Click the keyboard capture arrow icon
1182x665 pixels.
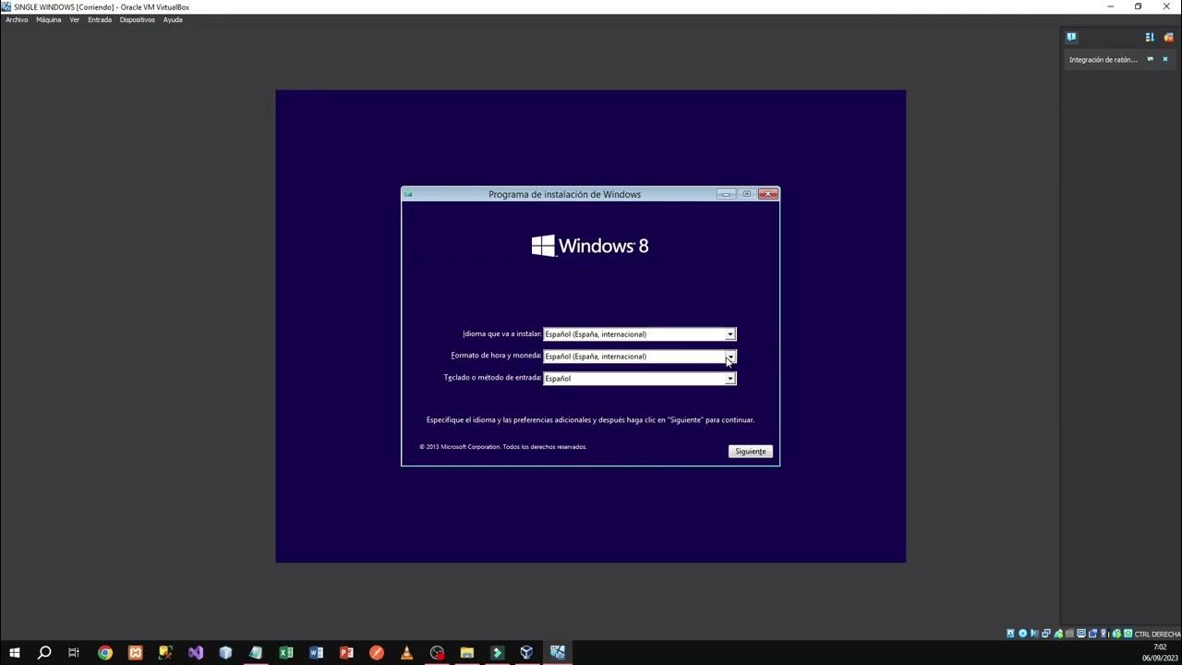pyautogui.click(x=1128, y=634)
